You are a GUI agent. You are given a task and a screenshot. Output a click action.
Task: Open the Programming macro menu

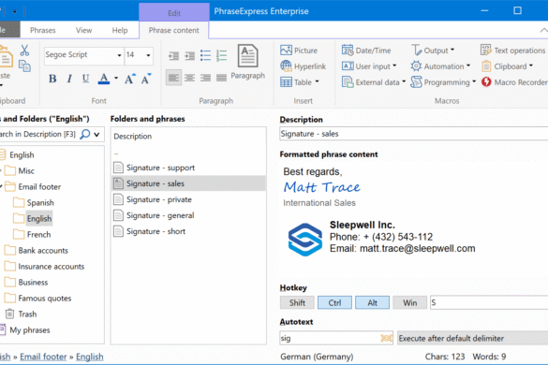(x=443, y=82)
